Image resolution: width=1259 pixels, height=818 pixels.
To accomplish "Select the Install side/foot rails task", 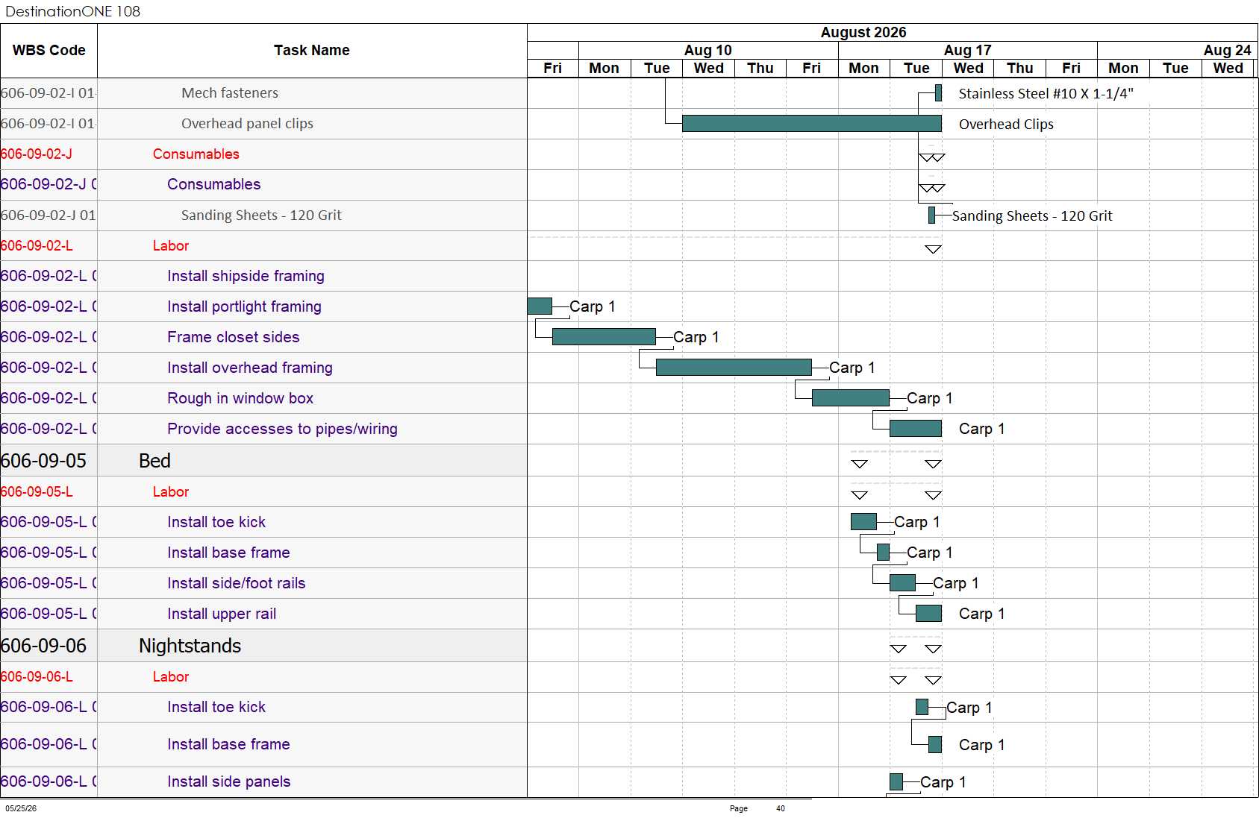I will point(237,584).
